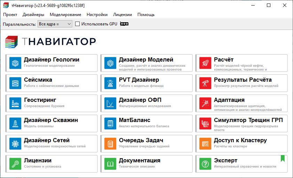
Task: Click 'Моделирование поверхностных сетей' text
Action: tap(55, 146)
